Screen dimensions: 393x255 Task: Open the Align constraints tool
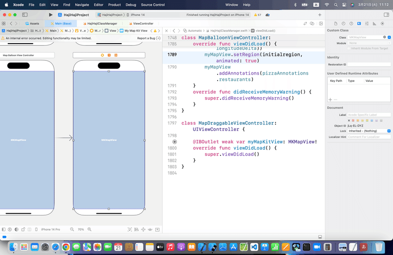[x=137, y=229]
